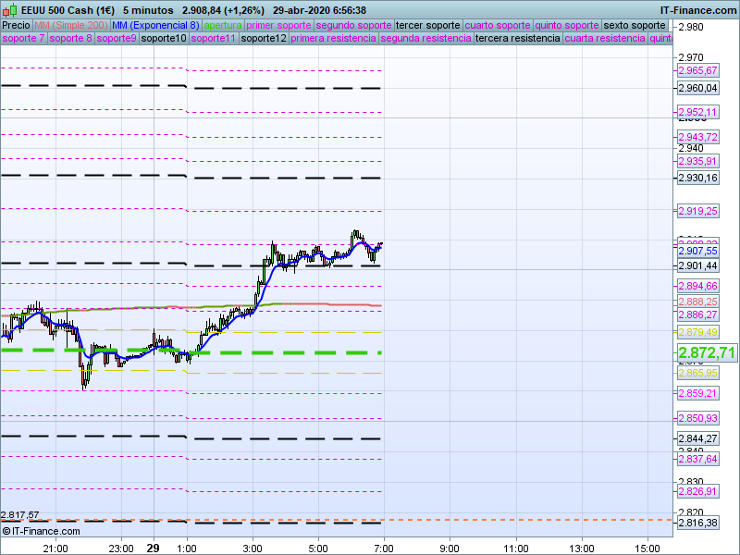Click the candlestick chart icon beside EEUU 500
Image resolution: width=740 pixels, height=555 pixels.
tap(8, 9)
